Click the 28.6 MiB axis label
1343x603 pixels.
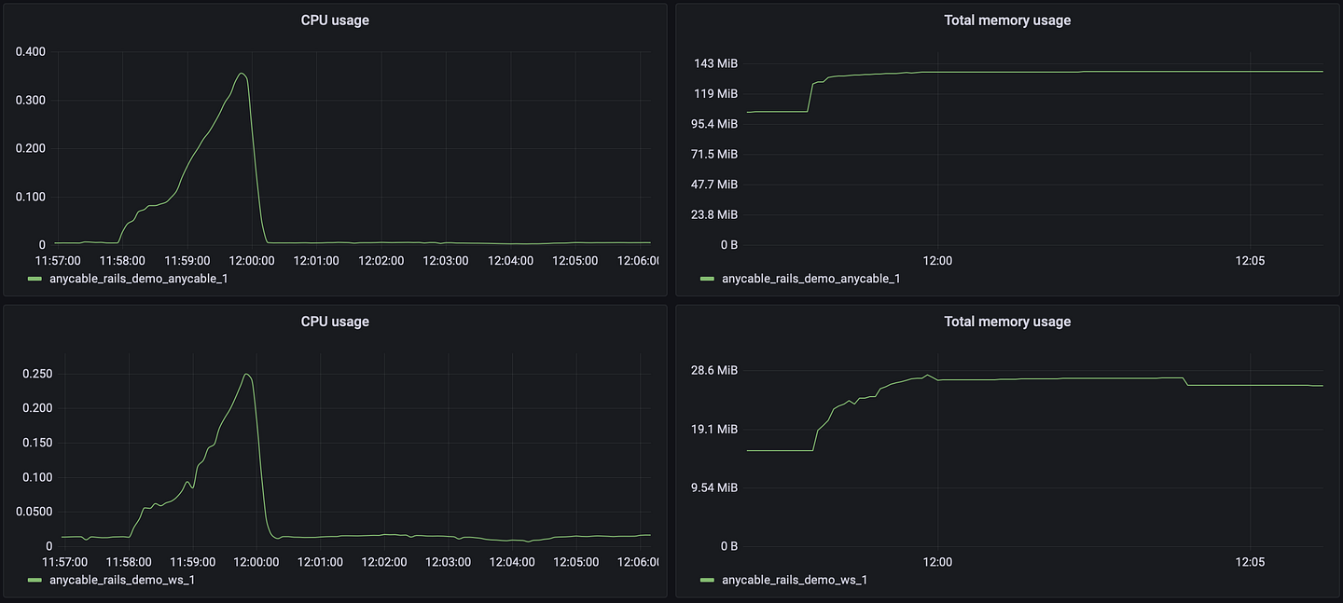point(713,370)
